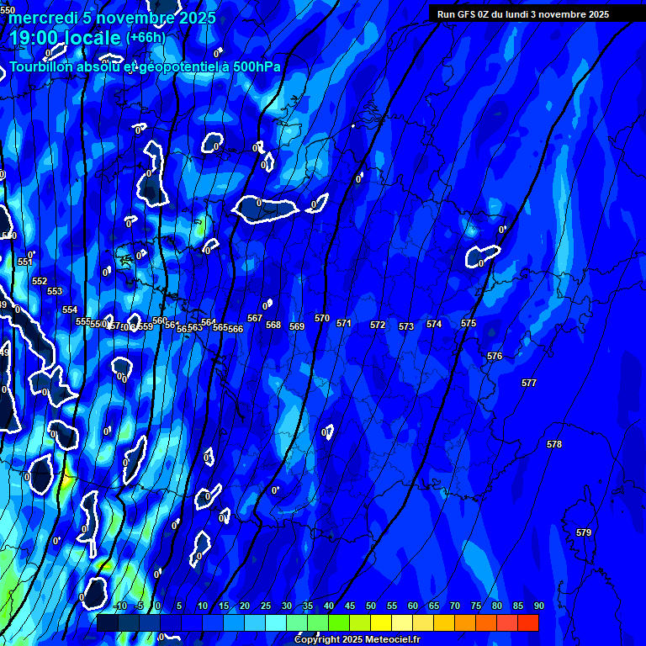Click the 570 geopotential contour label
Image resolution: width=646 pixels, height=646 pixels.
322,319
